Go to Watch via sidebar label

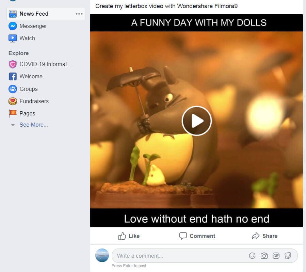(27, 38)
